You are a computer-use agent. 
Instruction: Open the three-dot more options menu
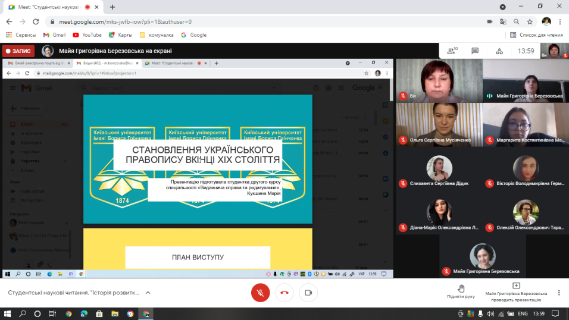click(559, 293)
